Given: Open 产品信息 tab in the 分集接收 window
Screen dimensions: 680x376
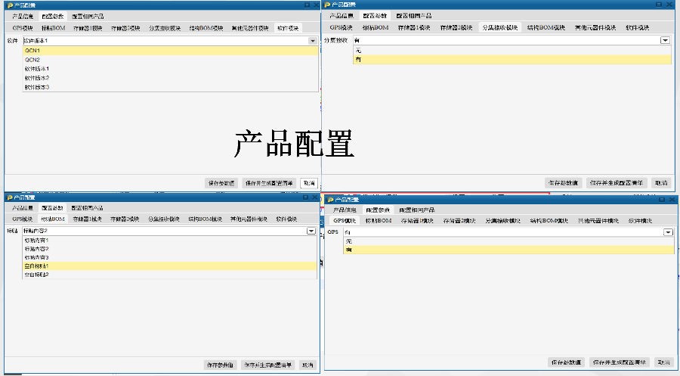Looking at the screenshot, I should pyautogui.click(x=339, y=15).
